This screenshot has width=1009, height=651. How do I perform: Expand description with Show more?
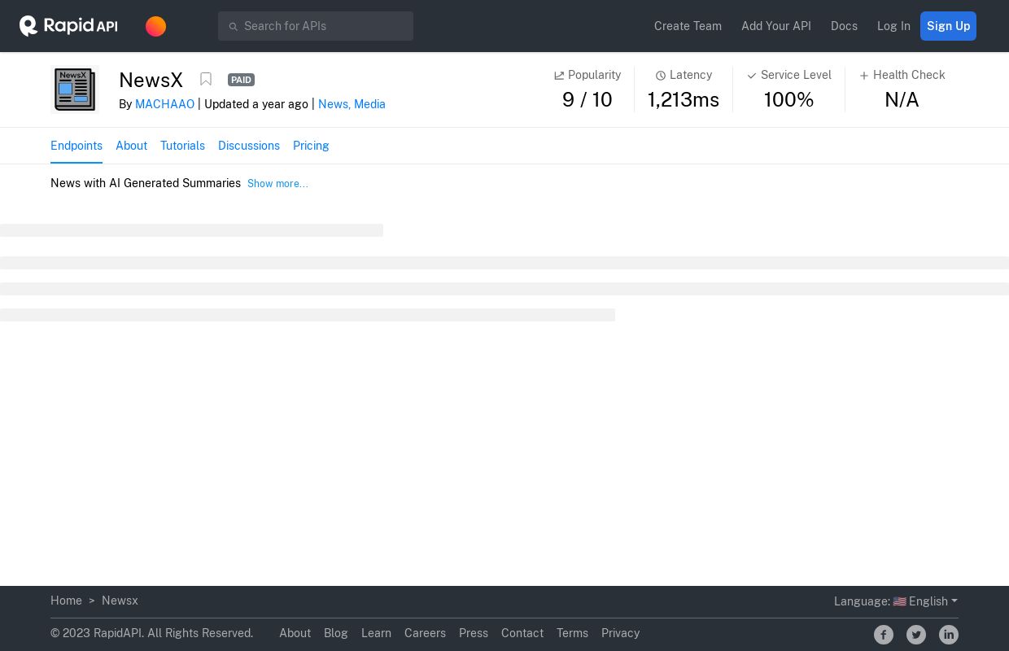point(277,184)
